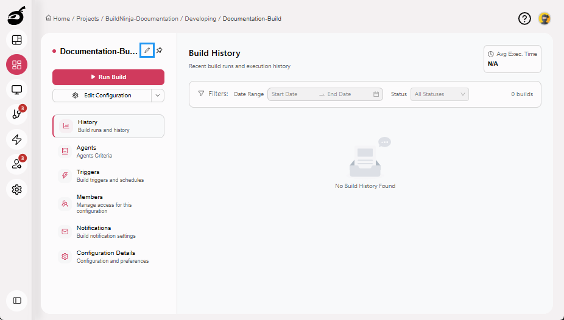Expand the Edit Configuration dropdown arrow
Screen dimensions: 564x320
(x=158, y=96)
